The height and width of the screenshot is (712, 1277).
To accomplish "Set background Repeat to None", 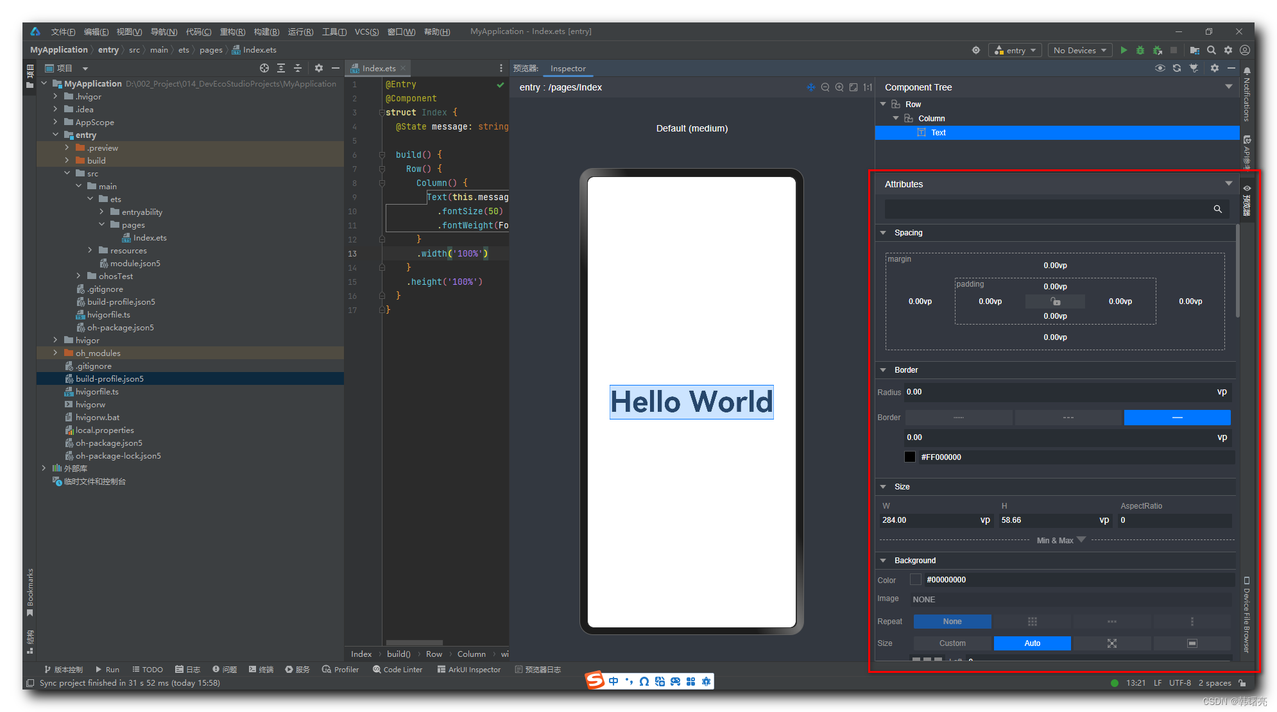I will [952, 621].
